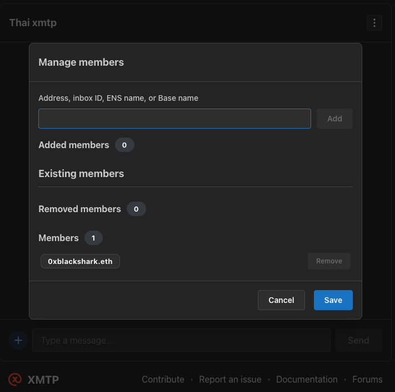The height and width of the screenshot is (392, 395).
Task: Select the 0xblackshark.eth member badge
Action: [x=80, y=261]
